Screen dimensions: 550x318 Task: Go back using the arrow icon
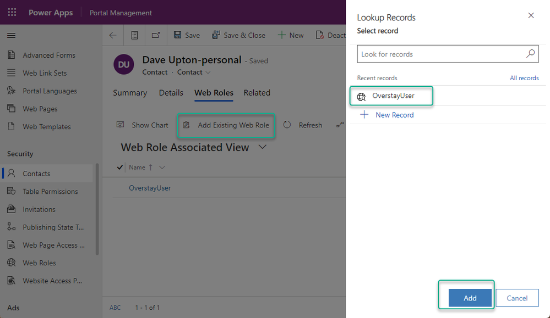coord(113,35)
